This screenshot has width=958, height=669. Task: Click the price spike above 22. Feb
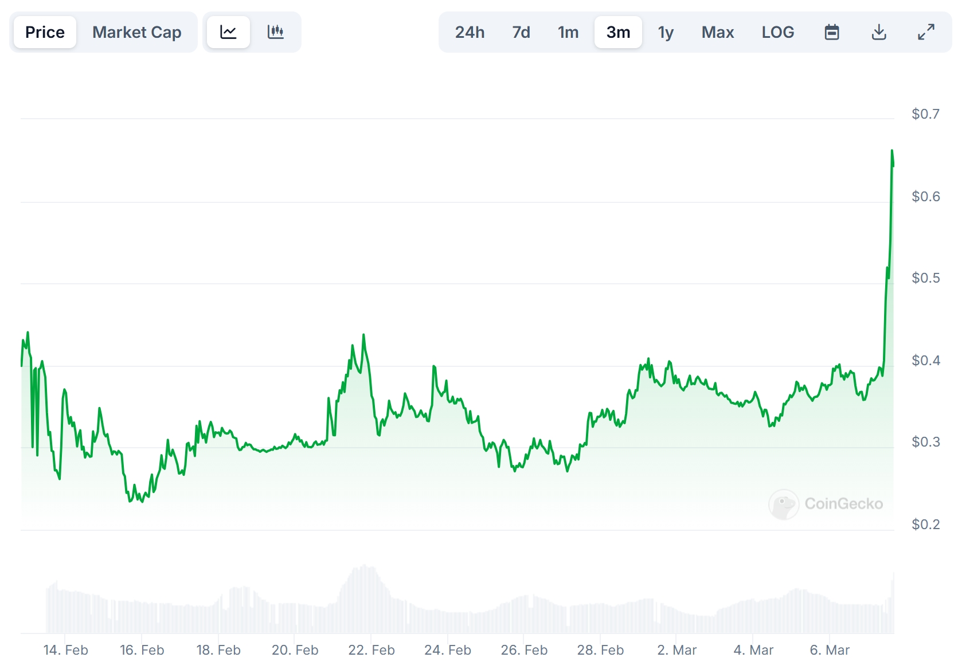[363, 335]
